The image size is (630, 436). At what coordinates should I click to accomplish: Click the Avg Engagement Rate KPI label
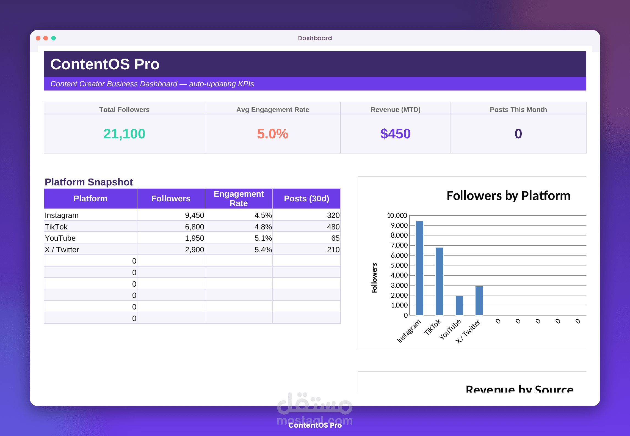tap(273, 109)
